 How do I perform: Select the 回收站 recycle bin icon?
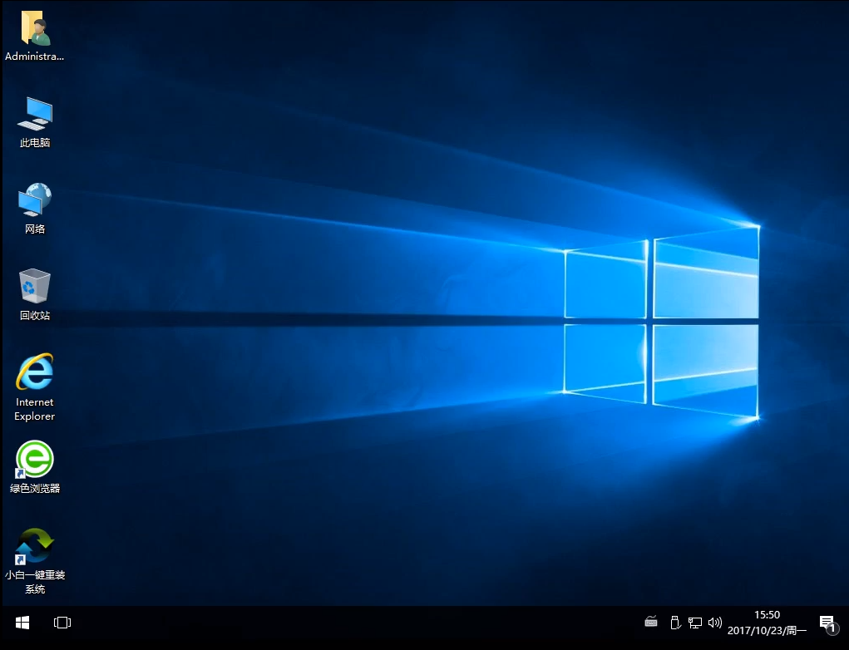pos(35,294)
